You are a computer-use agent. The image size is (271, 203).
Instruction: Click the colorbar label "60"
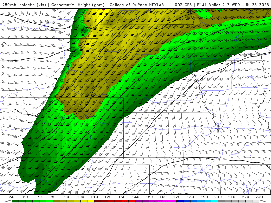(x=26, y=197)
